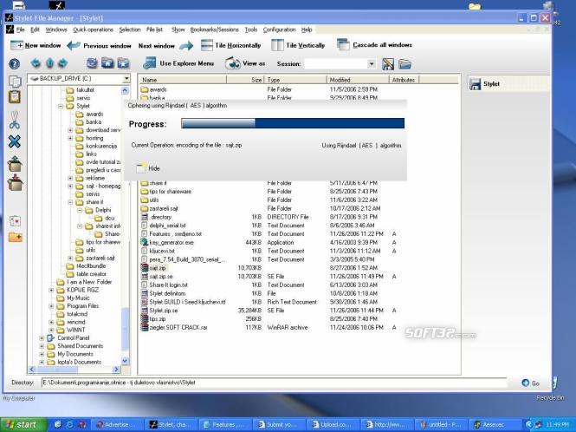
Task: Expand the reklame folder in tree
Action: pyautogui.click(x=70, y=178)
